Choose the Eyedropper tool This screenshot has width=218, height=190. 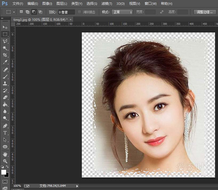pyautogui.click(x=5, y=62)
